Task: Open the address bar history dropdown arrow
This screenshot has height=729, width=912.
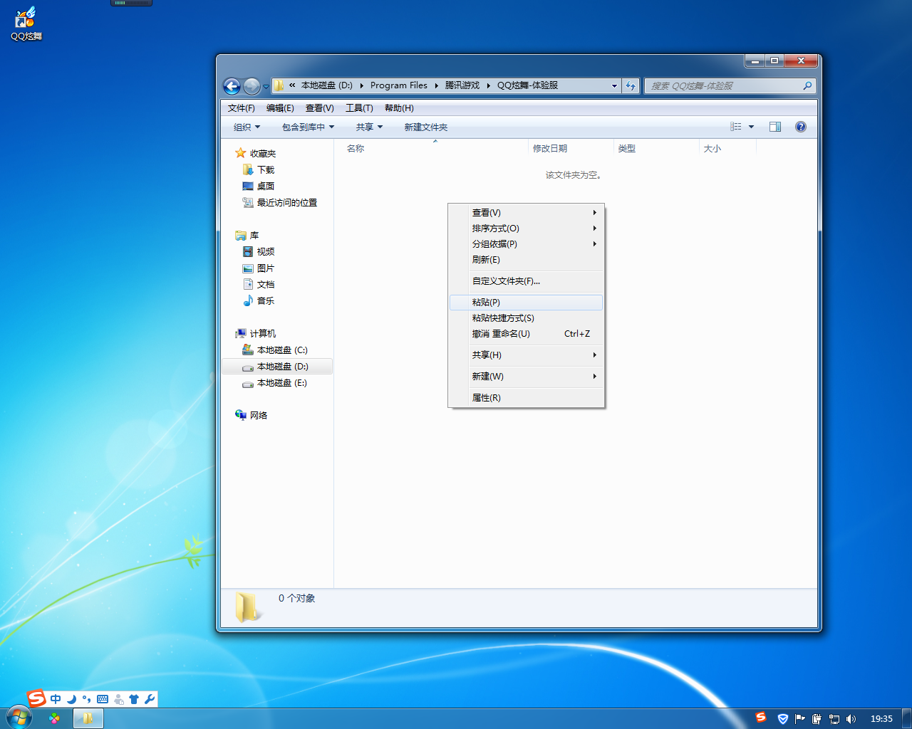Action: [614, 86]
